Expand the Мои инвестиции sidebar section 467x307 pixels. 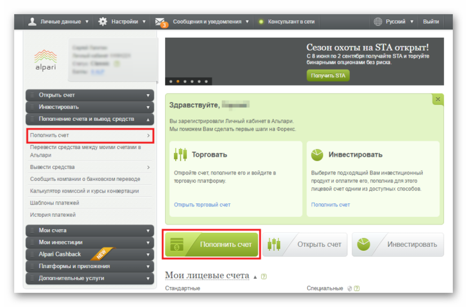(x=90, y=242)
